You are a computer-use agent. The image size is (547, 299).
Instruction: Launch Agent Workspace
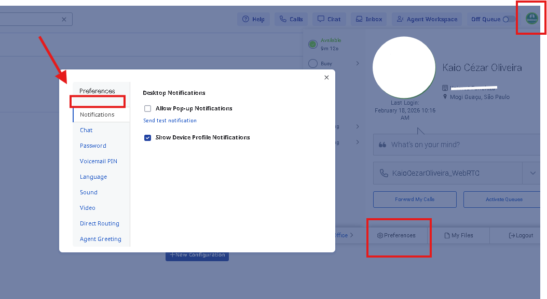427,19
